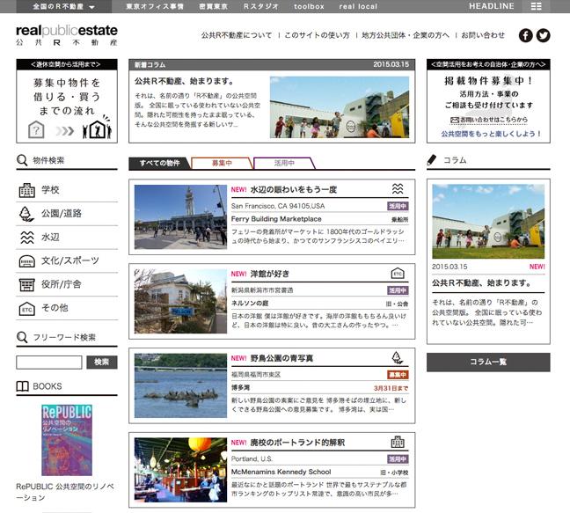The width and height of the screenshot is (570, 513).
Task: Open the Ferry Building Marketplace listing photo
Action: pyautogui.click(x=180, y=217)
